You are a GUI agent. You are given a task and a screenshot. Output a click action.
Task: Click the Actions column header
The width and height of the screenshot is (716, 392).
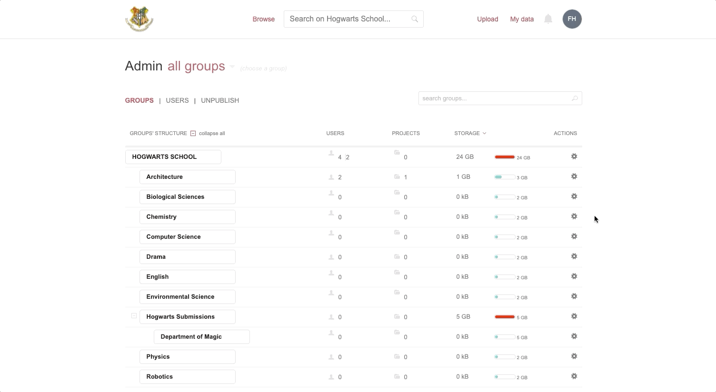pyautogui.click(x=565, y=133)
